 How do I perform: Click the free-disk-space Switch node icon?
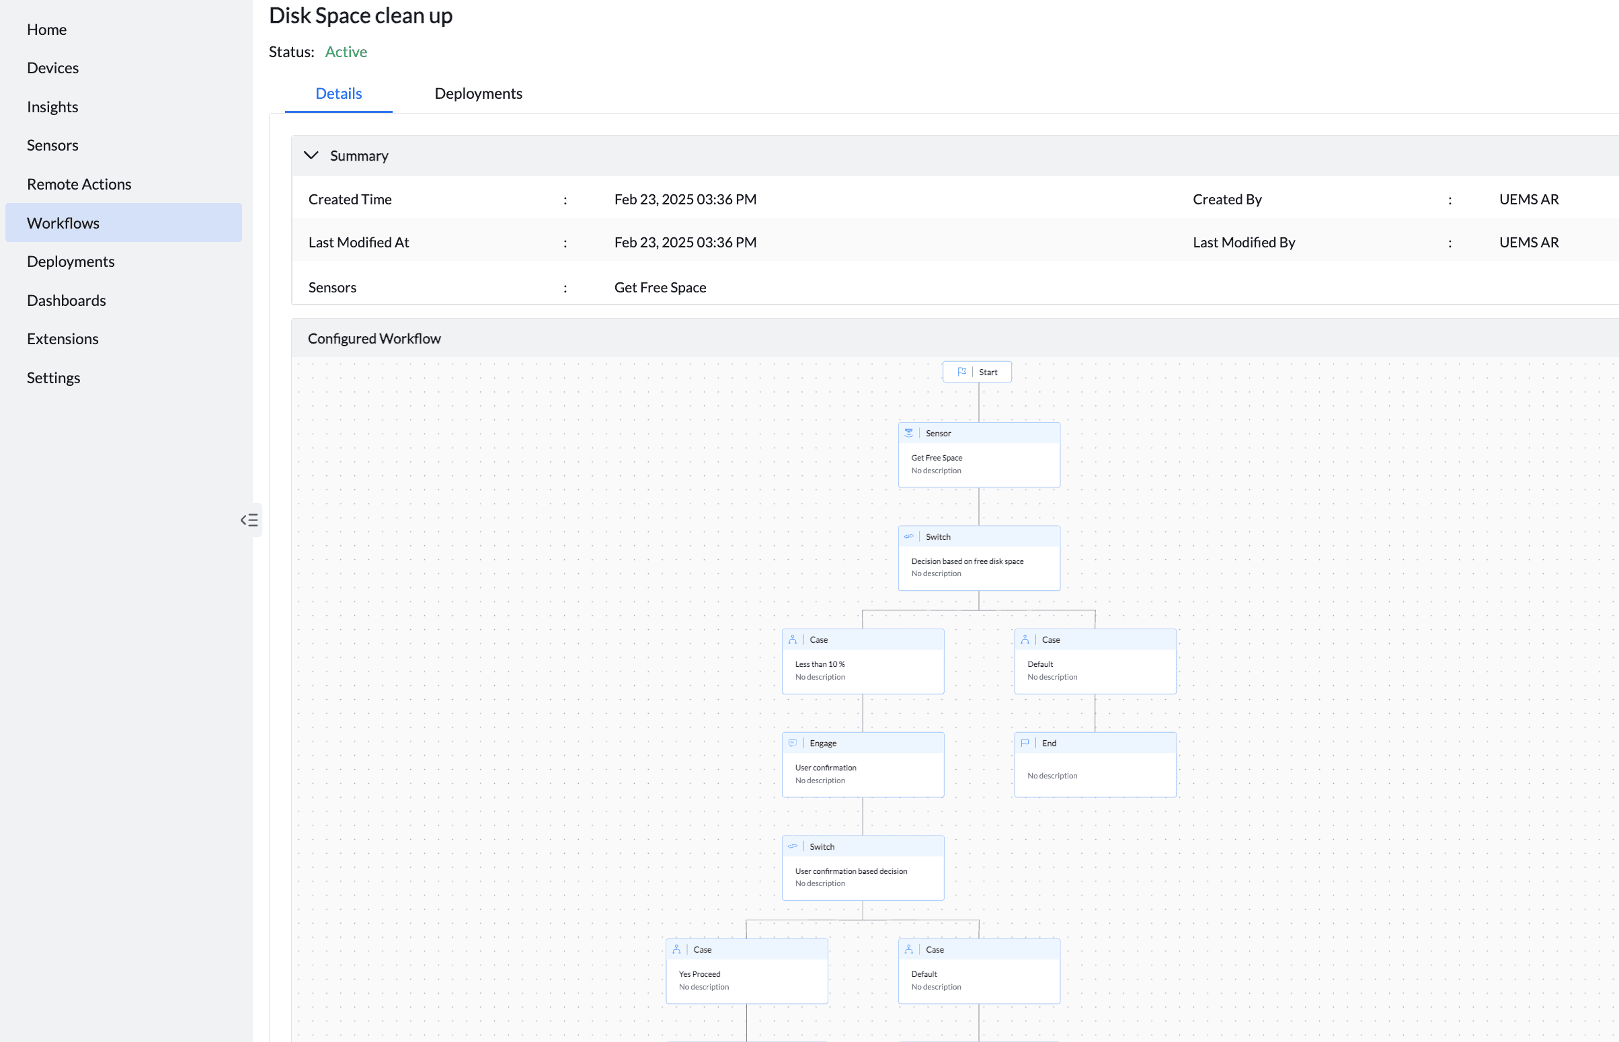908,536
